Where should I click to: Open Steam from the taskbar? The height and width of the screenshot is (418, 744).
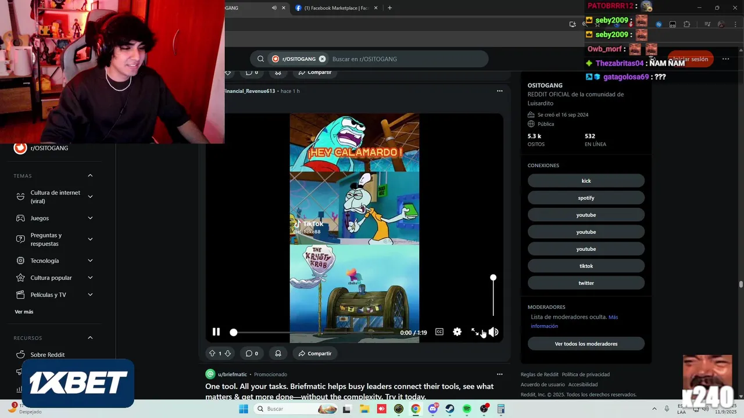click(x=450, y=409)
